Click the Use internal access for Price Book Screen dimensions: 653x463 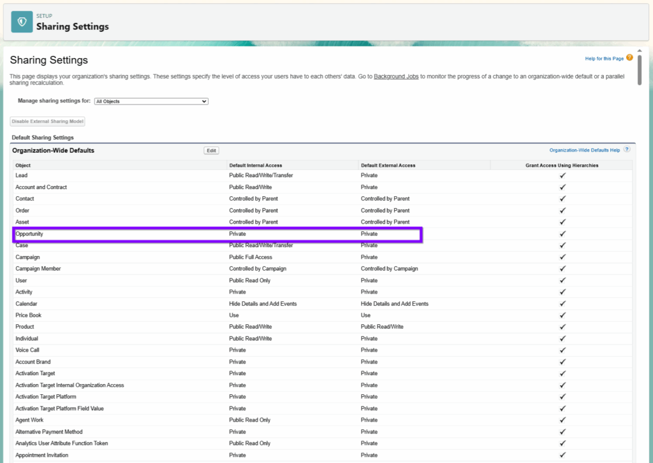click(x=233, y=315)
